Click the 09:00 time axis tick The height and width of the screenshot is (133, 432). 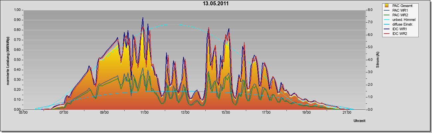pos(104,113)
